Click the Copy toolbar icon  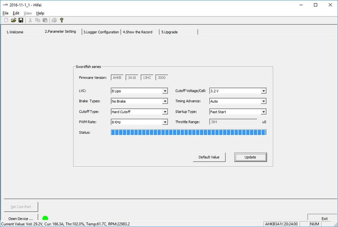point(38,20)
